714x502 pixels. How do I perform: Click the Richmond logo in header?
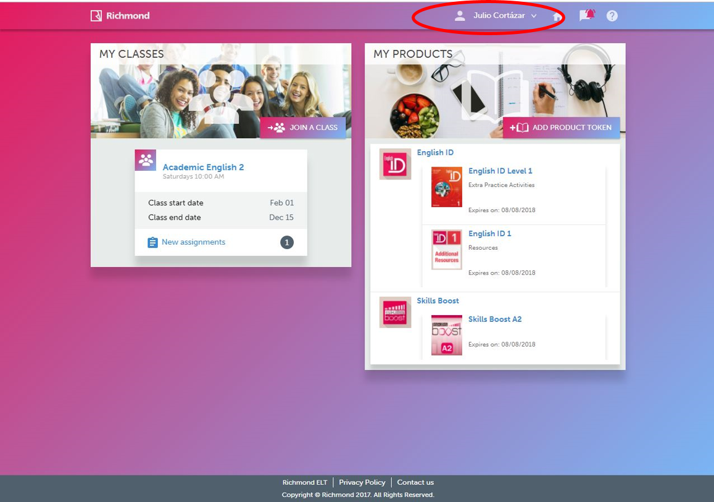120,15
